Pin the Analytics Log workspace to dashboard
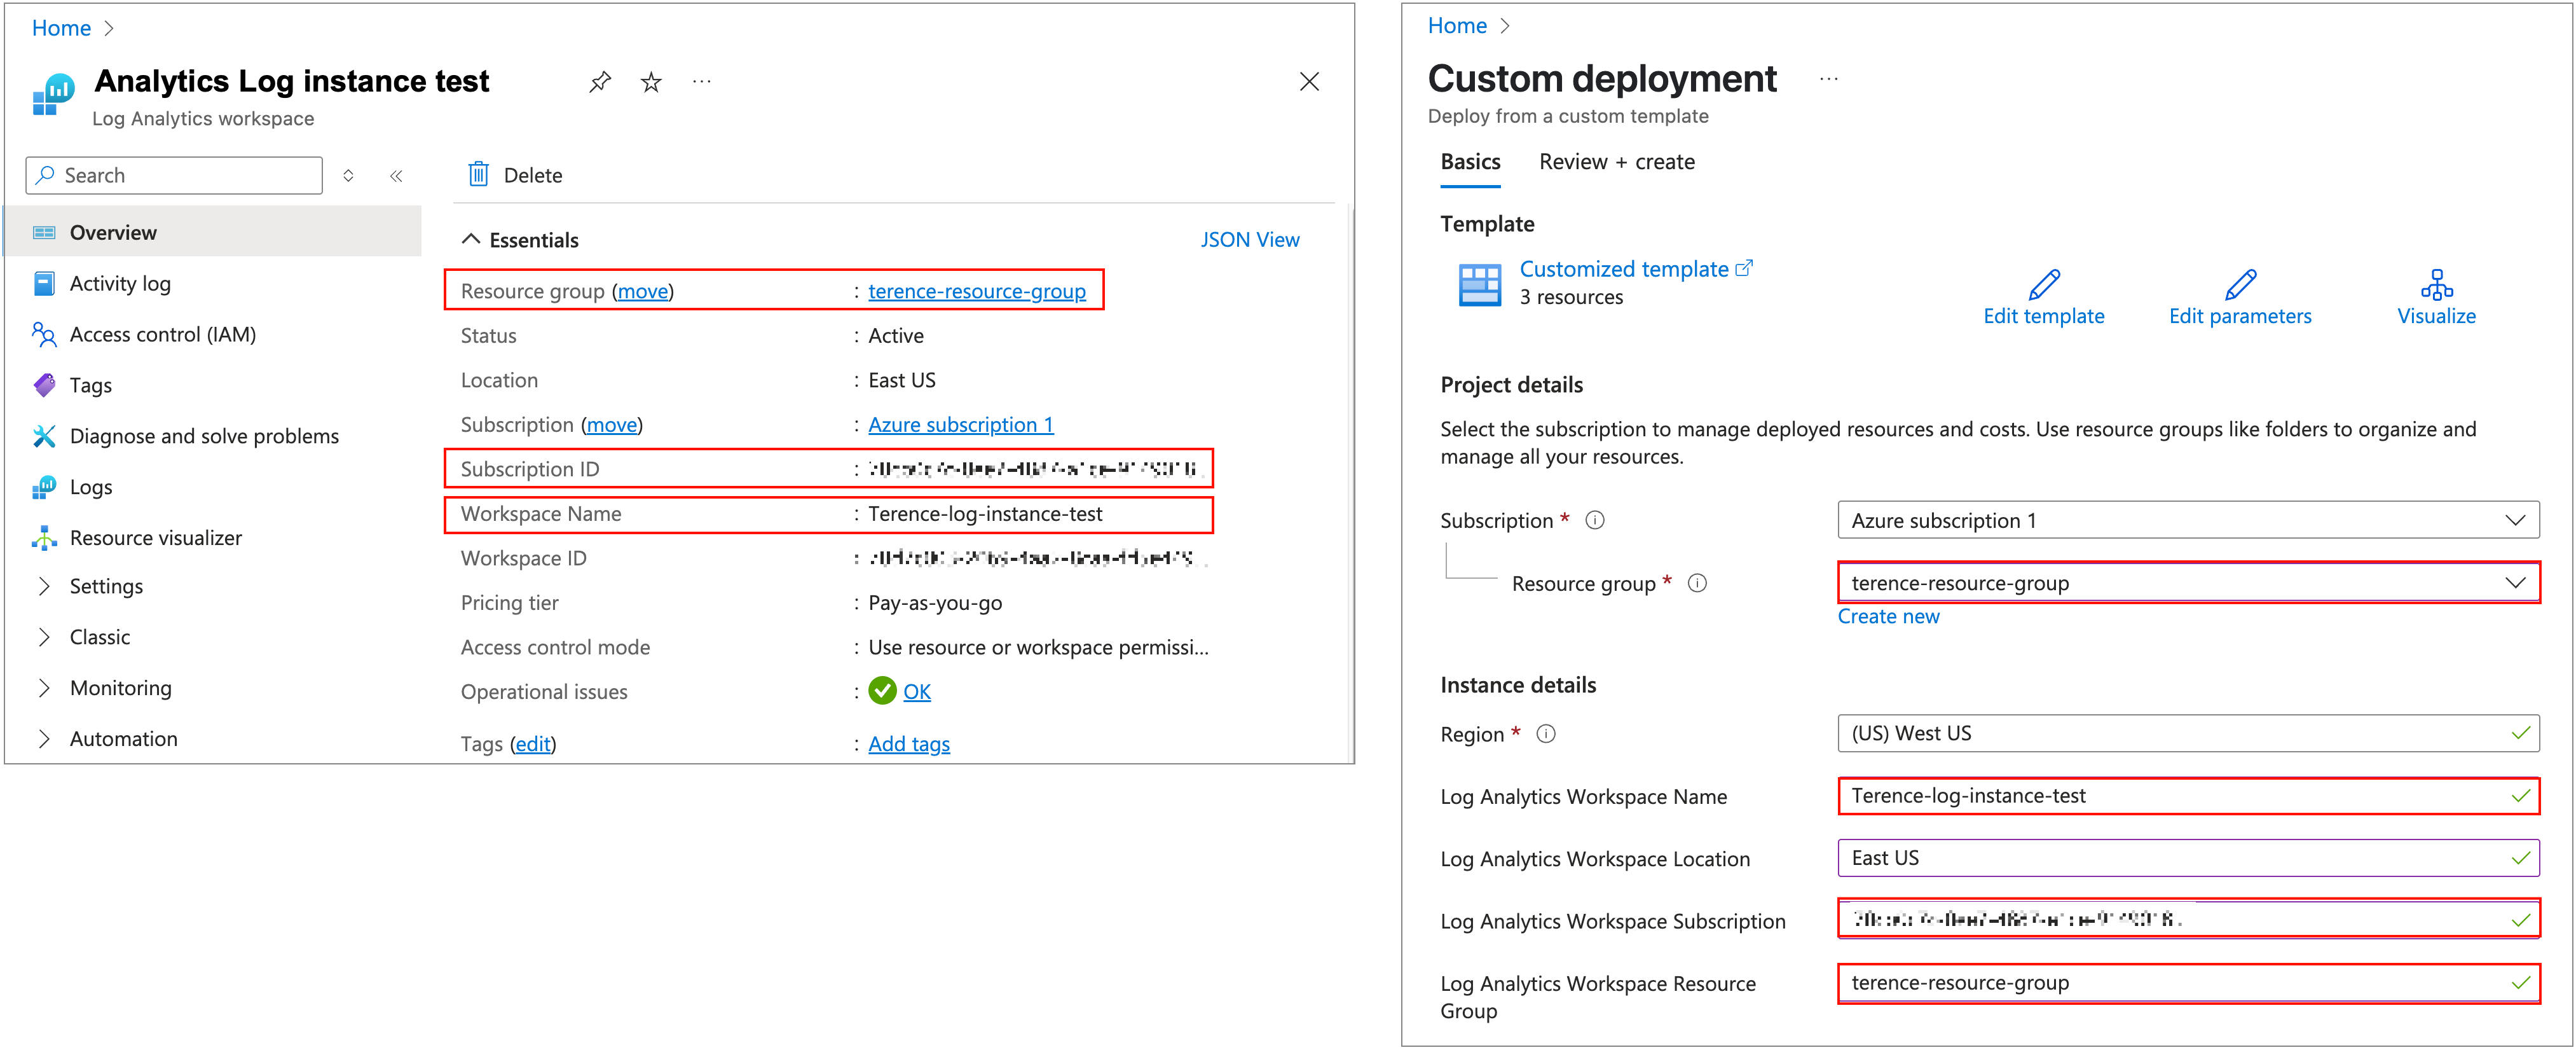This screenshot has width=2576, height=1057. (600, 82)
